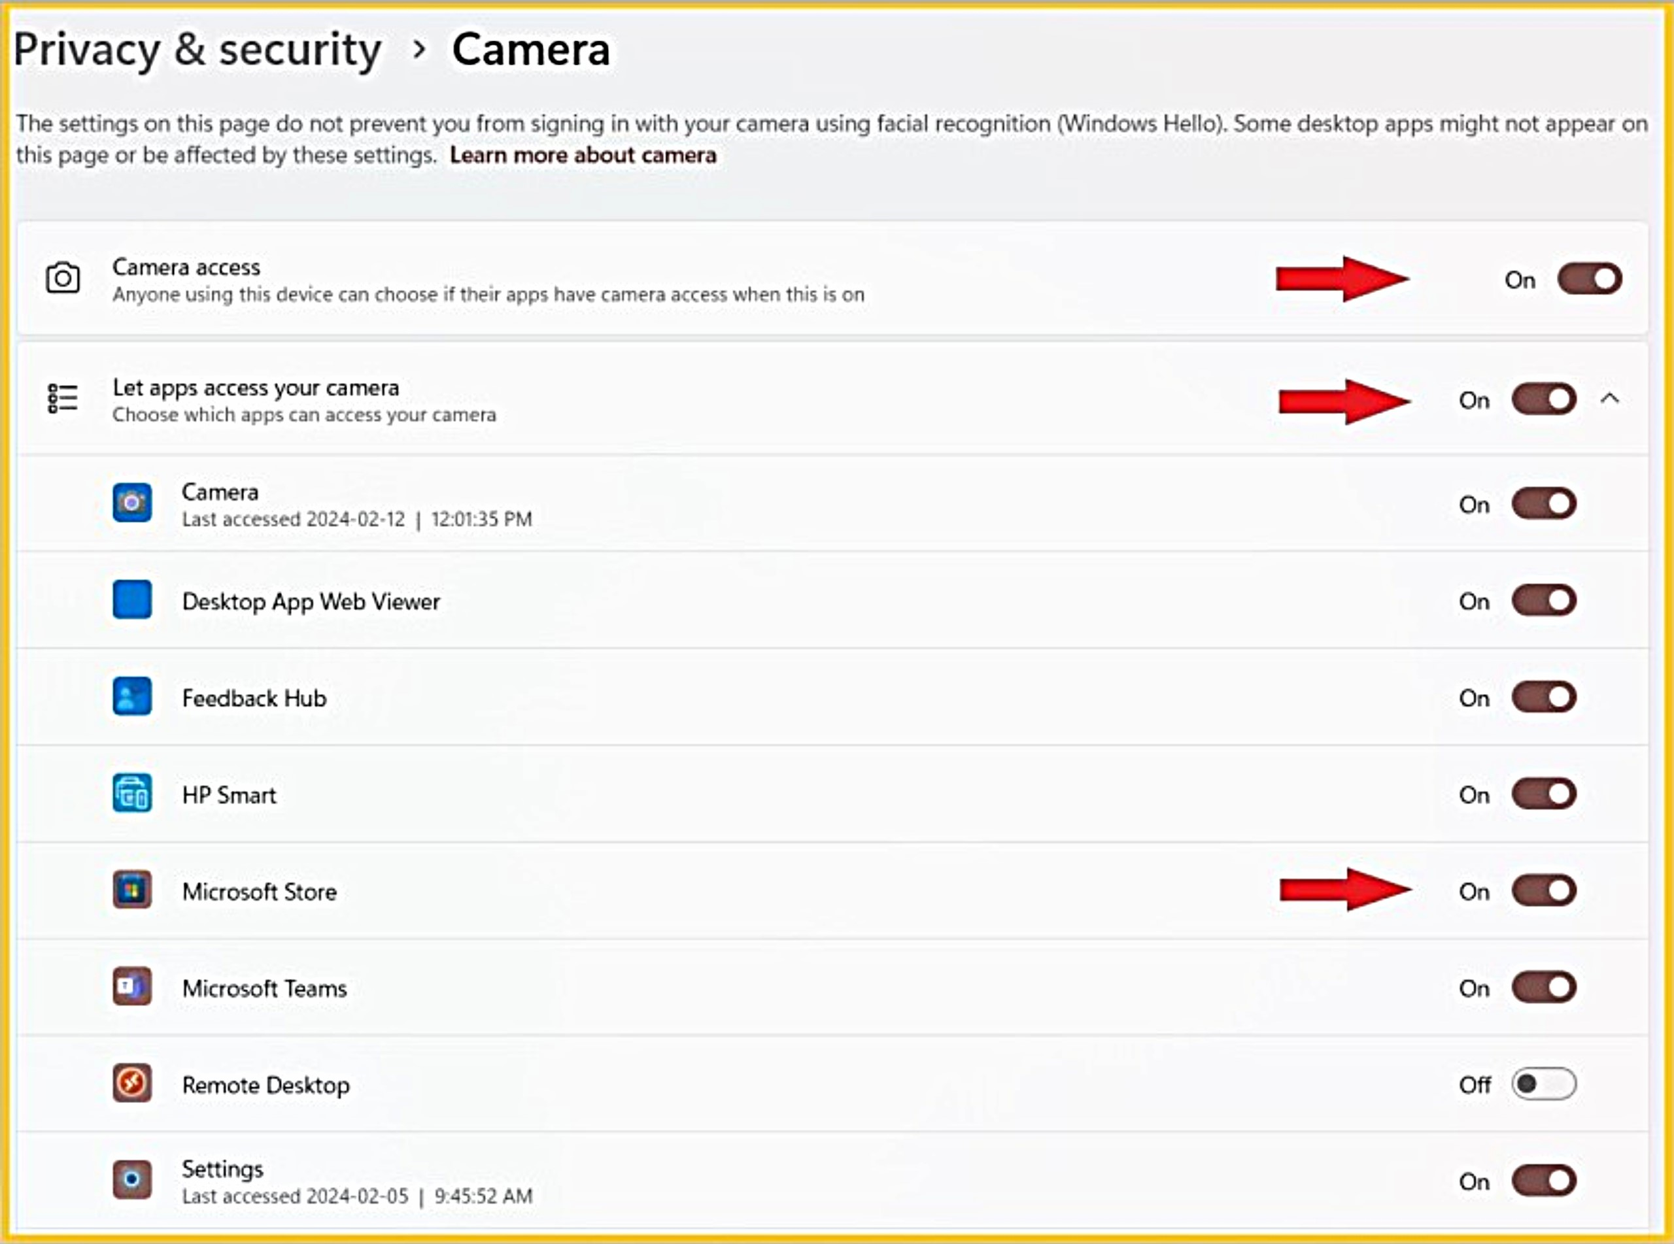Go back to Privacy & security breadcrumb
This screenshot has width=1674, height=1244.
pyautogui.click(x=197, y=50)
